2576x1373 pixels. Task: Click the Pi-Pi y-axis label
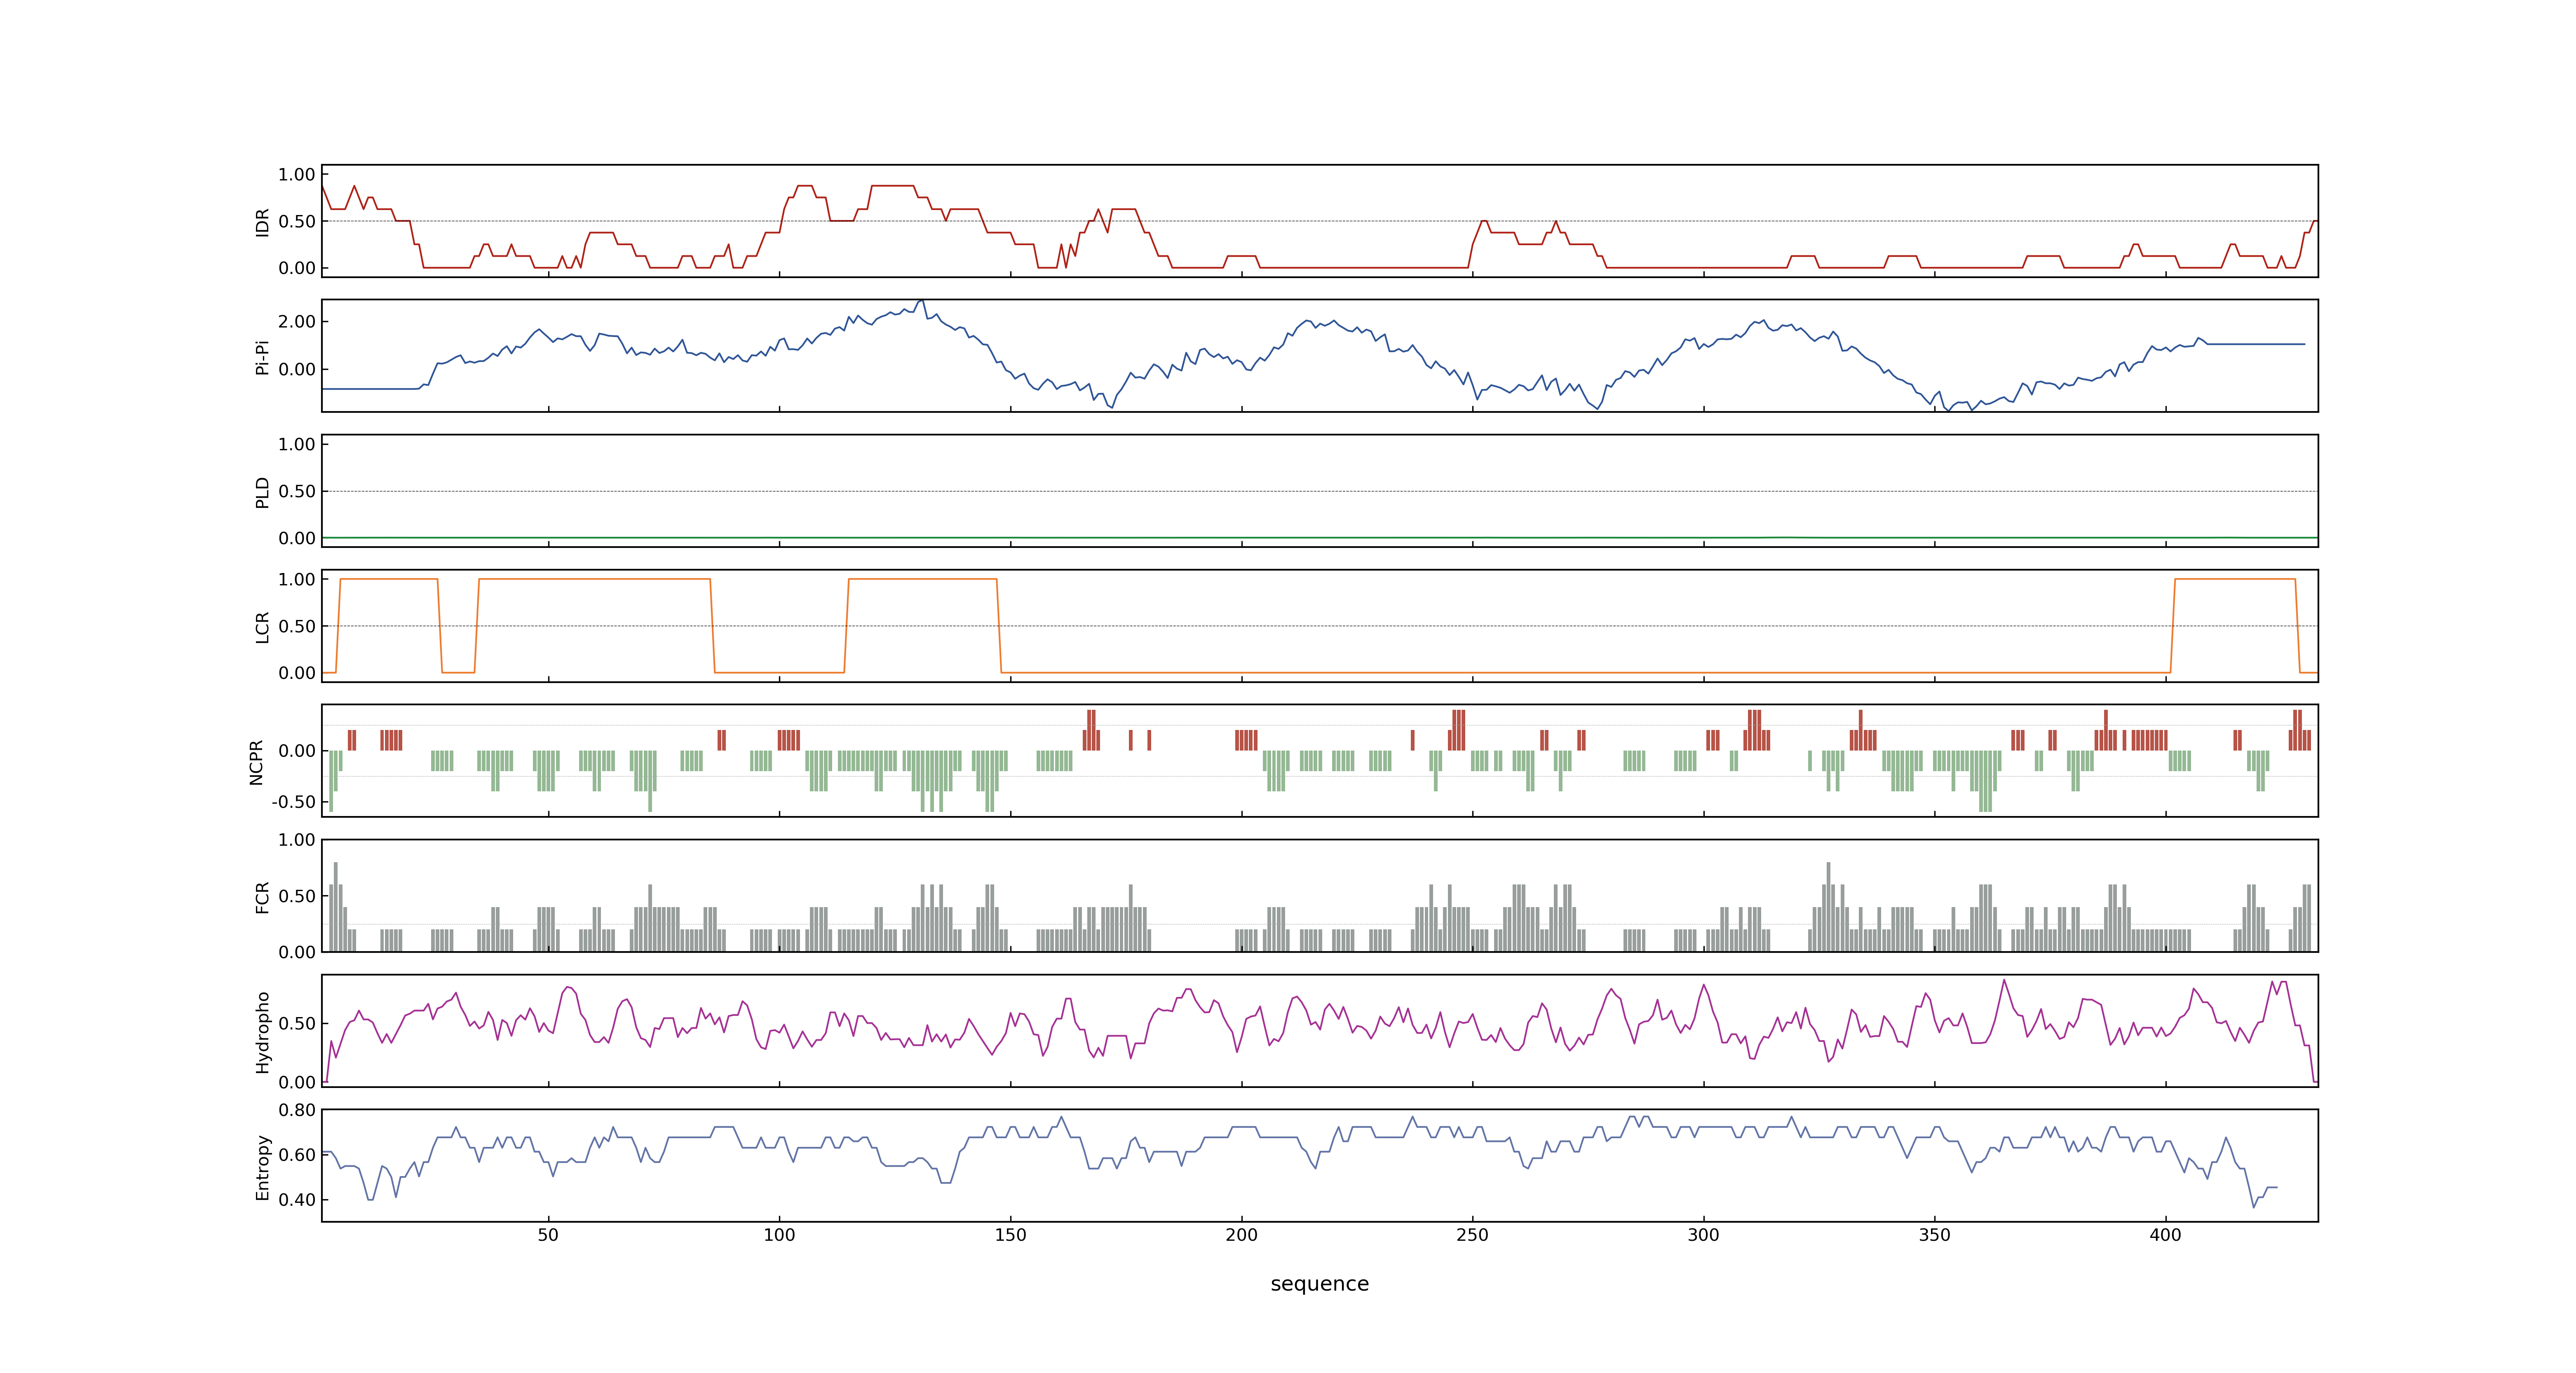[263, 357]
